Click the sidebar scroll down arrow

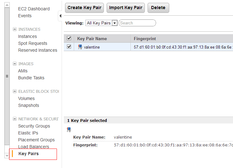tap(7, 155)
